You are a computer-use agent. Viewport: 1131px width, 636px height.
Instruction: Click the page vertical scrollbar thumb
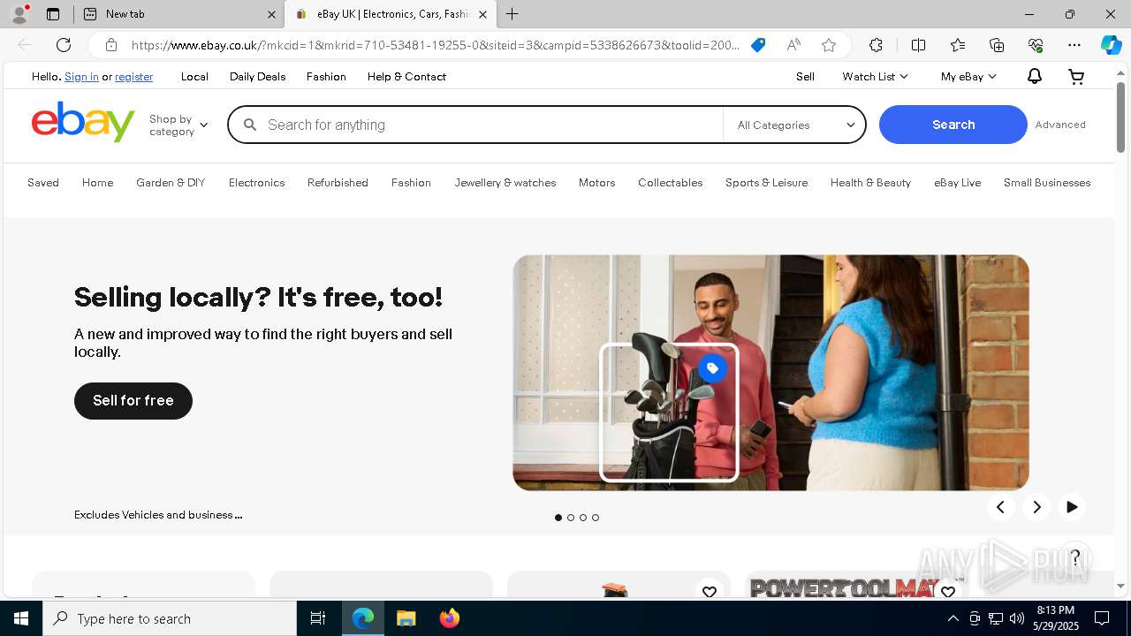[1121, 117]
